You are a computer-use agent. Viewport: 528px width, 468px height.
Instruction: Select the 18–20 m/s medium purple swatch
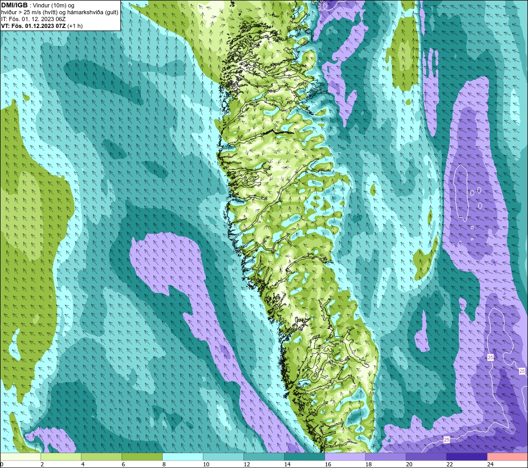click(385, 456)
